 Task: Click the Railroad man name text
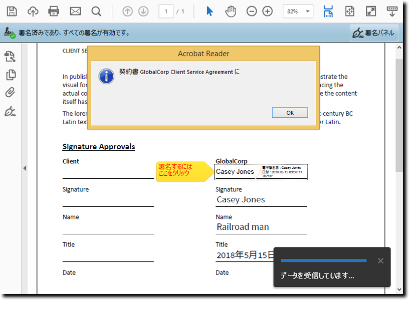pyautogui.click(x=243, y=227)
